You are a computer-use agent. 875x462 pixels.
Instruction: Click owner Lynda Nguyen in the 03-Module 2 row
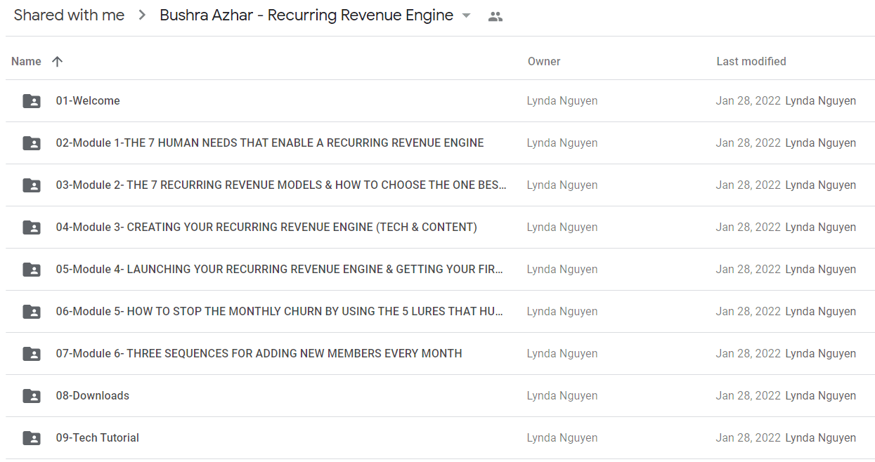click(562, 185)
